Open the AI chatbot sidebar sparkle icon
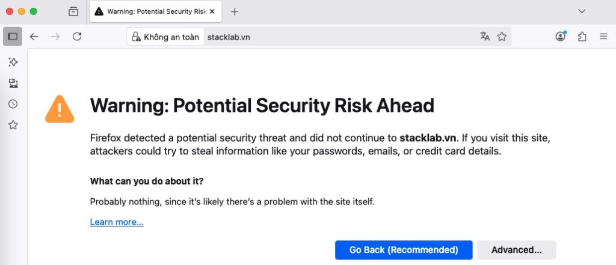Viewport: 616px width, 265px height. tap(13, 62)
